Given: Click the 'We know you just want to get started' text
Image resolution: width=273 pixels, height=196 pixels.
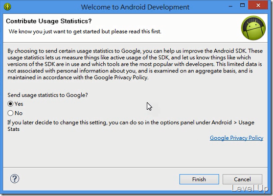Looking at the screenshot, I should (x=85, y=31).
